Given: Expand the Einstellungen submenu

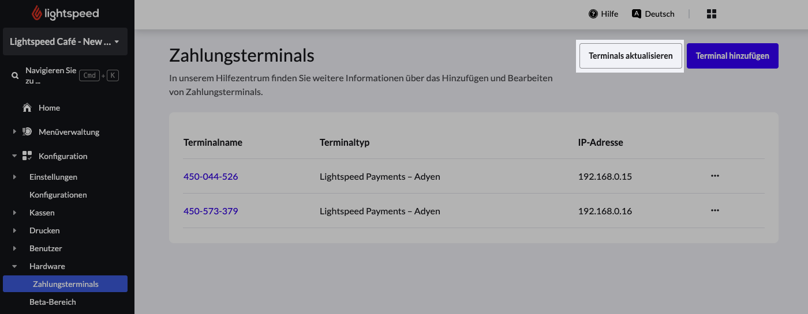Looking at the screenshot, I should [14, 177].
